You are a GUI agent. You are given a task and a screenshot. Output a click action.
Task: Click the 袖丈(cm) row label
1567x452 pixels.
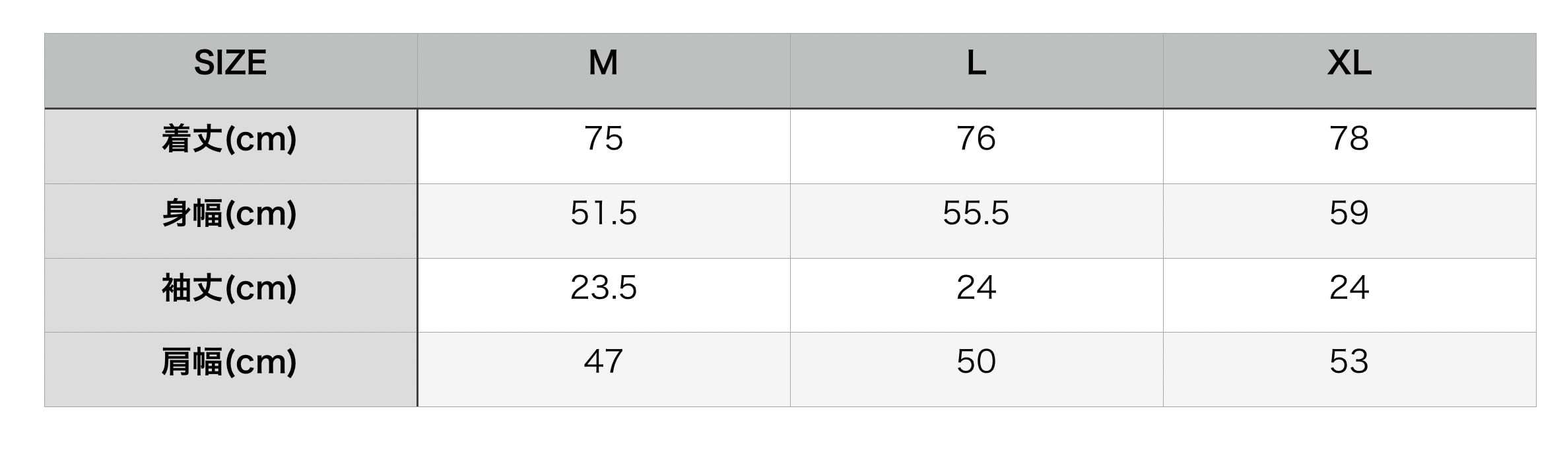(230, 288)
